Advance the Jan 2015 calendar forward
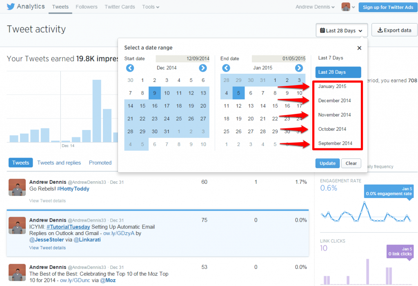Screen dimensions: 418x286 point(299,68)
